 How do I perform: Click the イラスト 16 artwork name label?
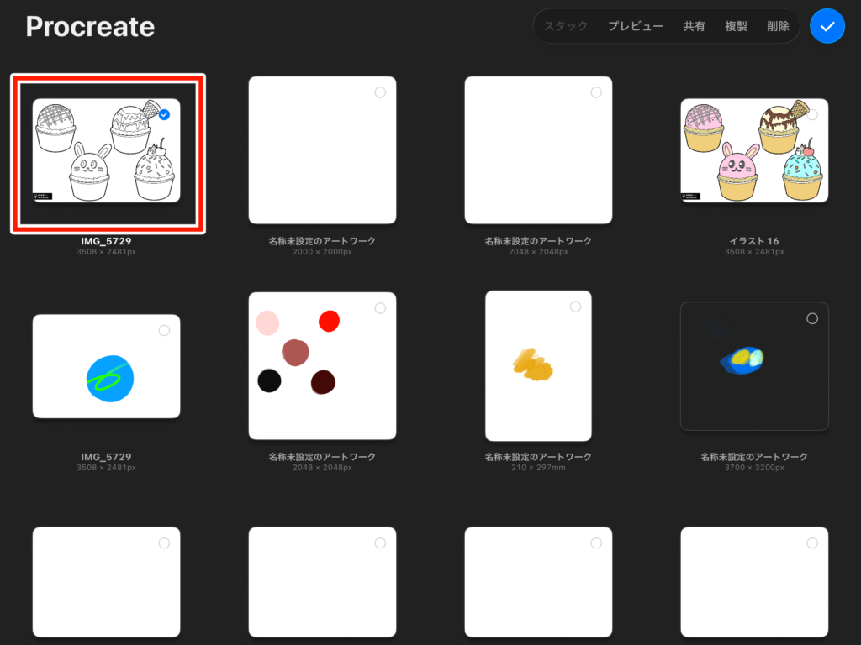(754, 241)
